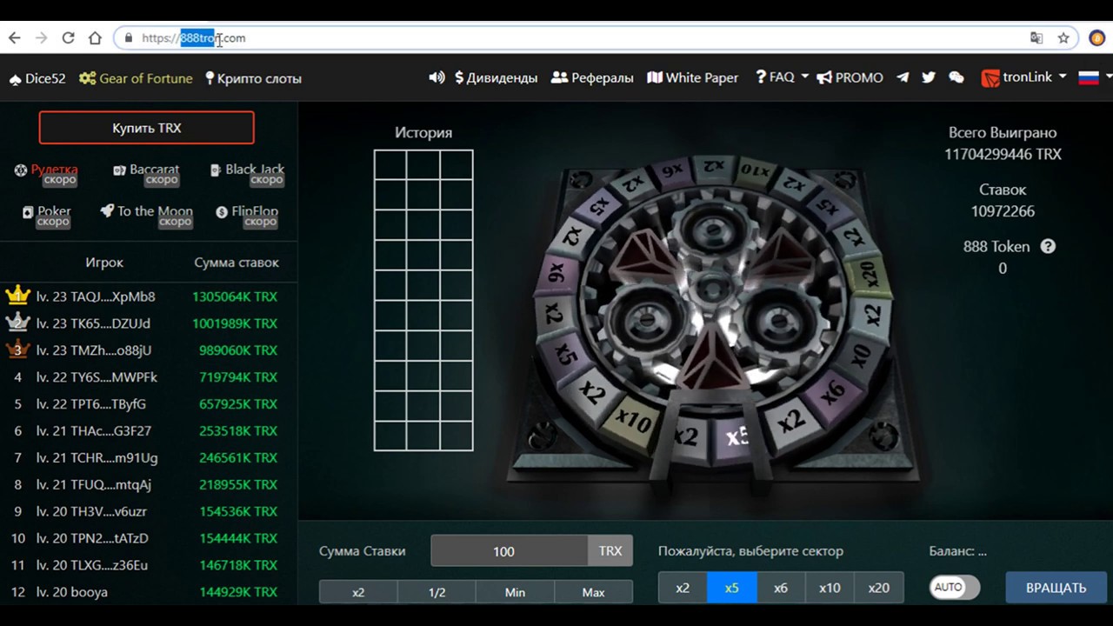Open the White Paper link

693,77
